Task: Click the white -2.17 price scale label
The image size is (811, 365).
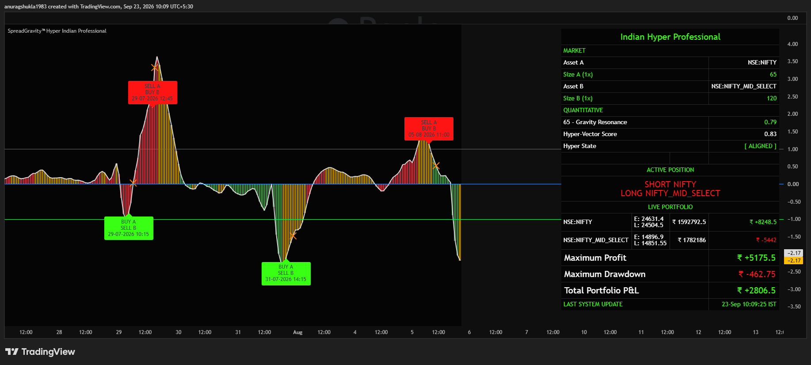Action: tap(794, 253)
